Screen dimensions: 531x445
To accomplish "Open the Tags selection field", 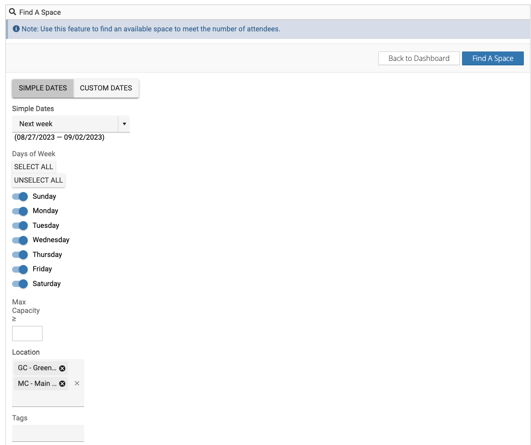I will pyautogui.click(x=48, y=433).
